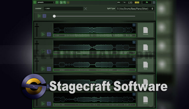189x109 pixels.
Task: Go to the next preset arrow
Action: pos(57,3)
